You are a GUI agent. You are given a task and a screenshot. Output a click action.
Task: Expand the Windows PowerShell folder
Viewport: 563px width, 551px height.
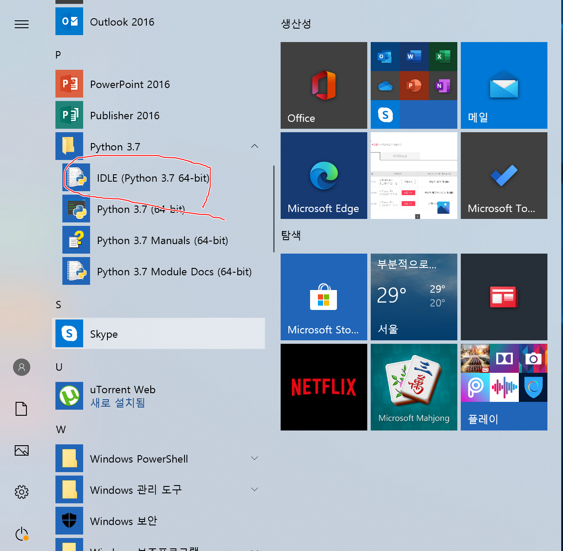159,458
